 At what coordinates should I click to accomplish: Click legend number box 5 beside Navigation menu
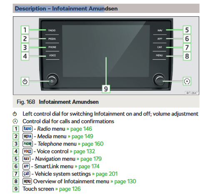[16, 159]
